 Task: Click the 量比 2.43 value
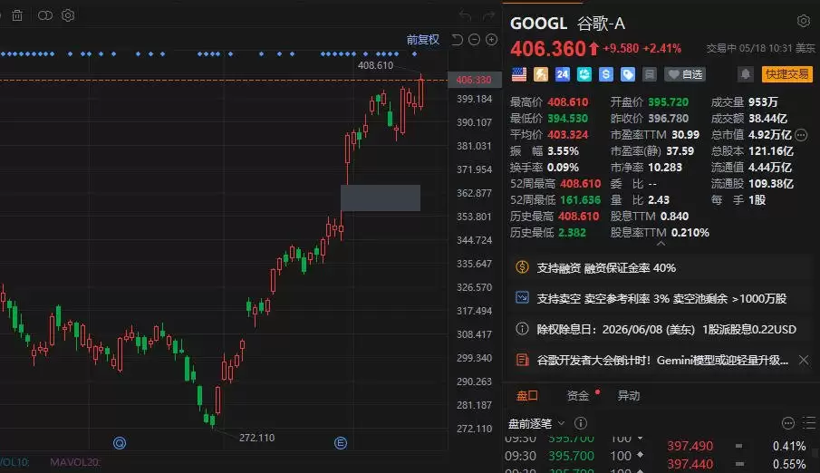pyautogui.click(x=659, y=200)
